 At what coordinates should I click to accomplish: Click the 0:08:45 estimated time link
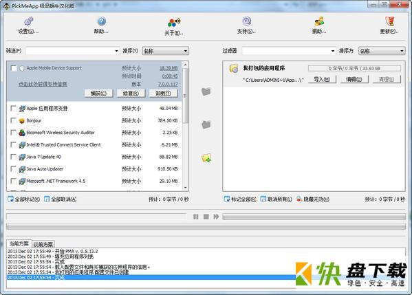(170, 76)
